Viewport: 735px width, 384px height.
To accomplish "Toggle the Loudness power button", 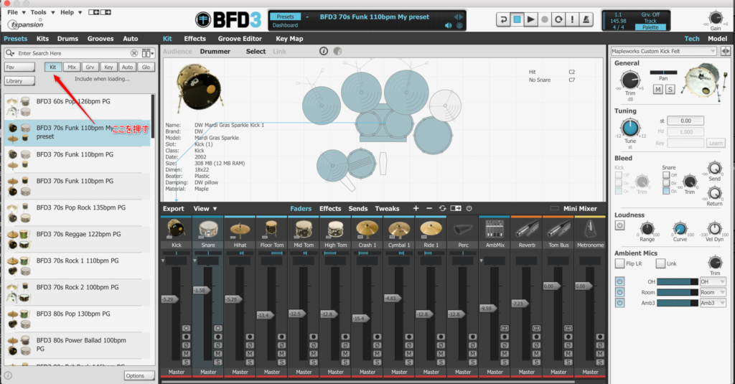I will (619, 225).
